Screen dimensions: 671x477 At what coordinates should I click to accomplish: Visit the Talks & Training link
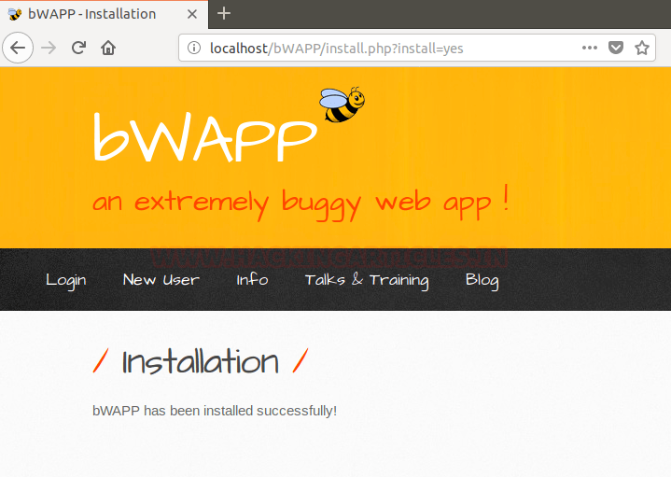click(367, 280)
